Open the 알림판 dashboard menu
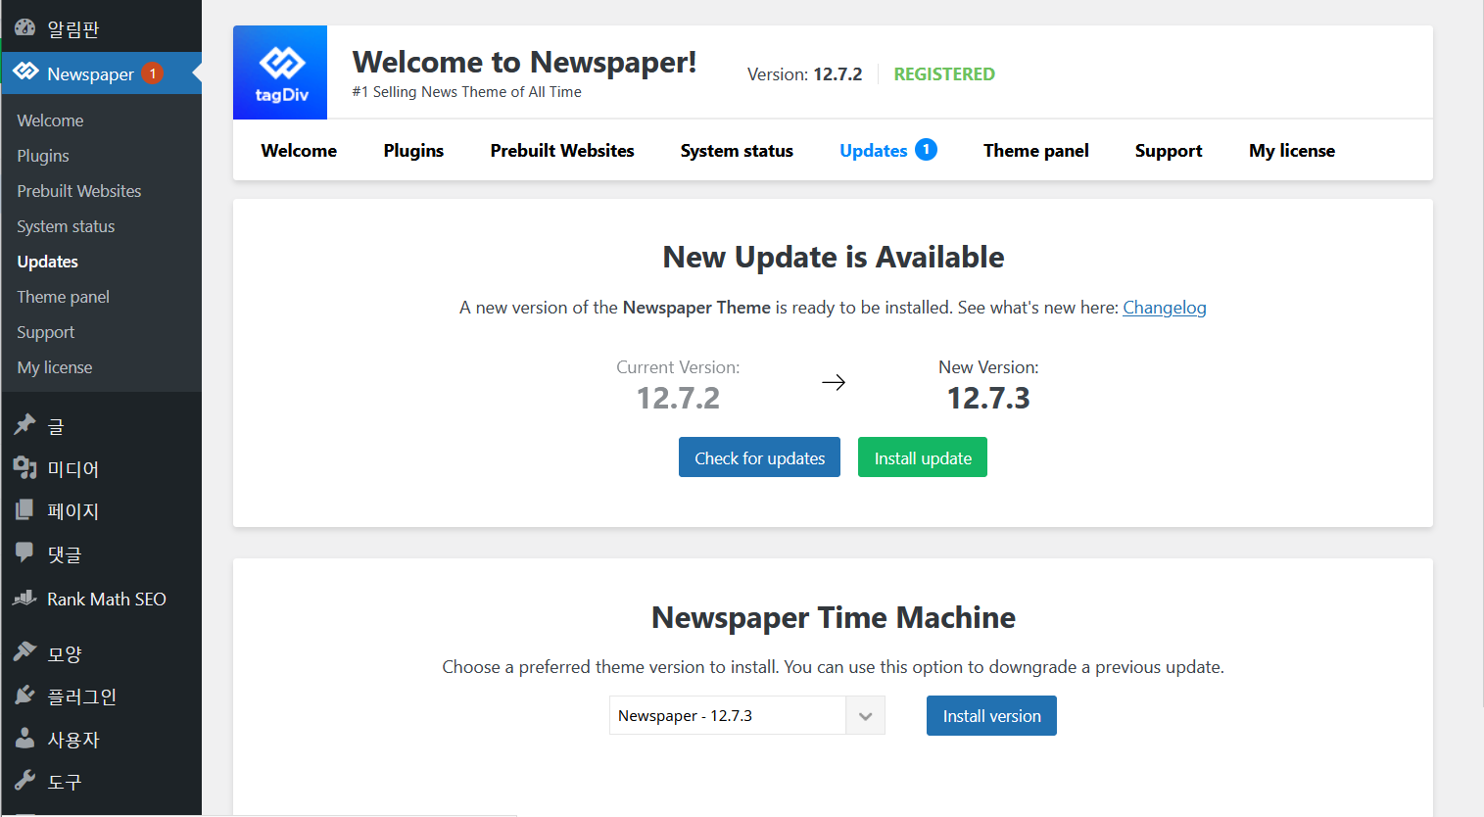This screenshot has height=817, width=1484. pyautogui.click(x=102, y=28)
